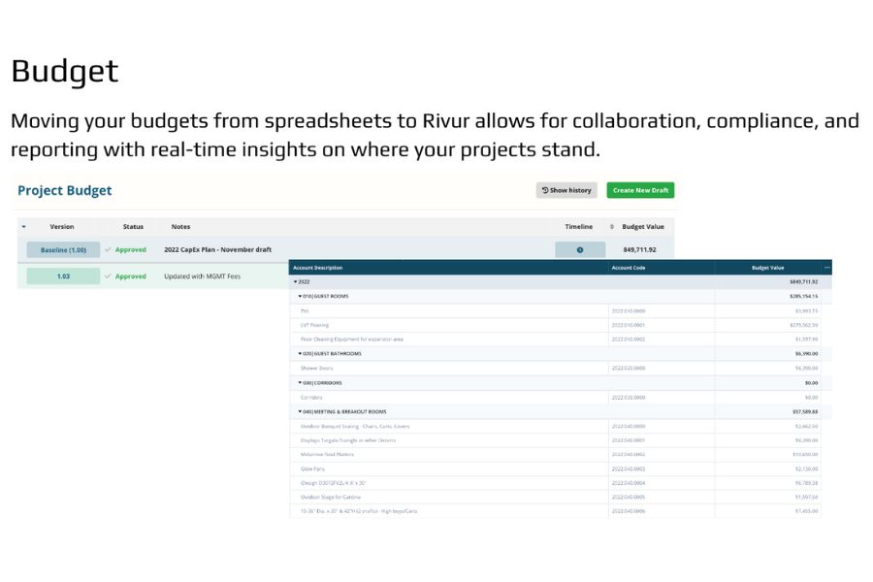
Task: Sort by the Account Description column header
Action: [318, 268]
